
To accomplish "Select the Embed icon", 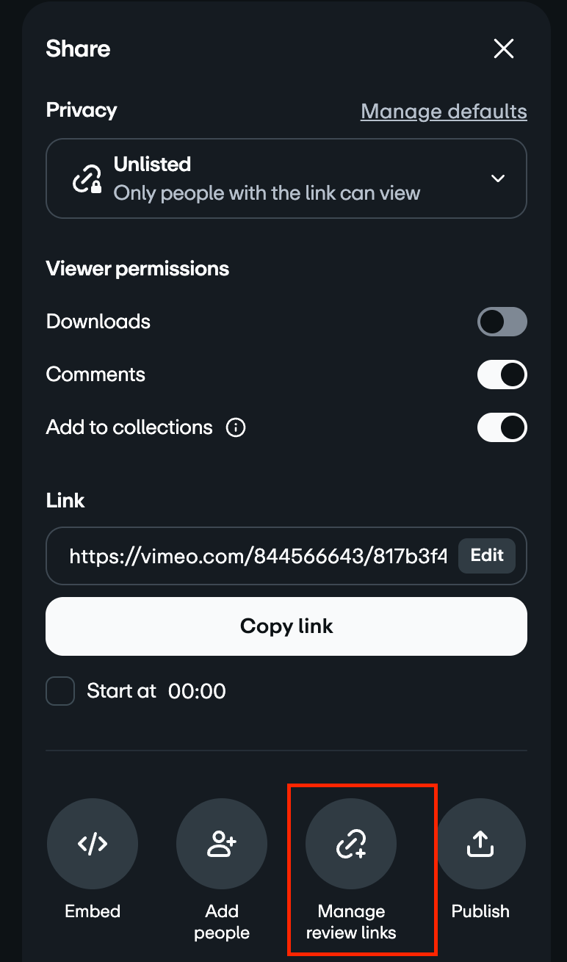I will (x=92, y=844).
